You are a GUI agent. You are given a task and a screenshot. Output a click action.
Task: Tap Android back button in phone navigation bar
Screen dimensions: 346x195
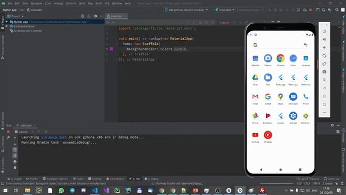coord(261,170)
